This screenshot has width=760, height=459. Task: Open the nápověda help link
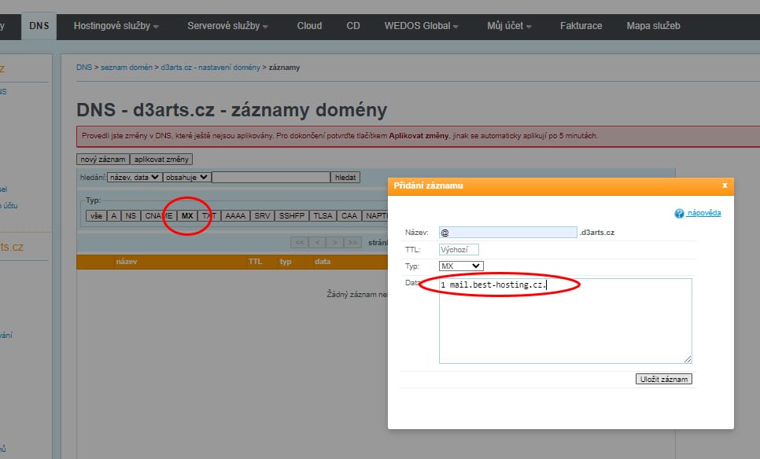click(704, 212)
